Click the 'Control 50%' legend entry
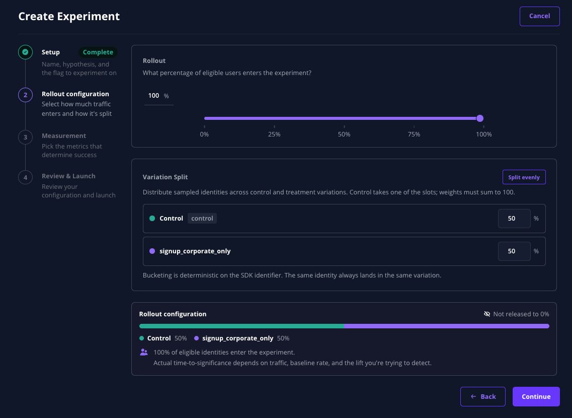The image size is (572, 418). point(163,338)
